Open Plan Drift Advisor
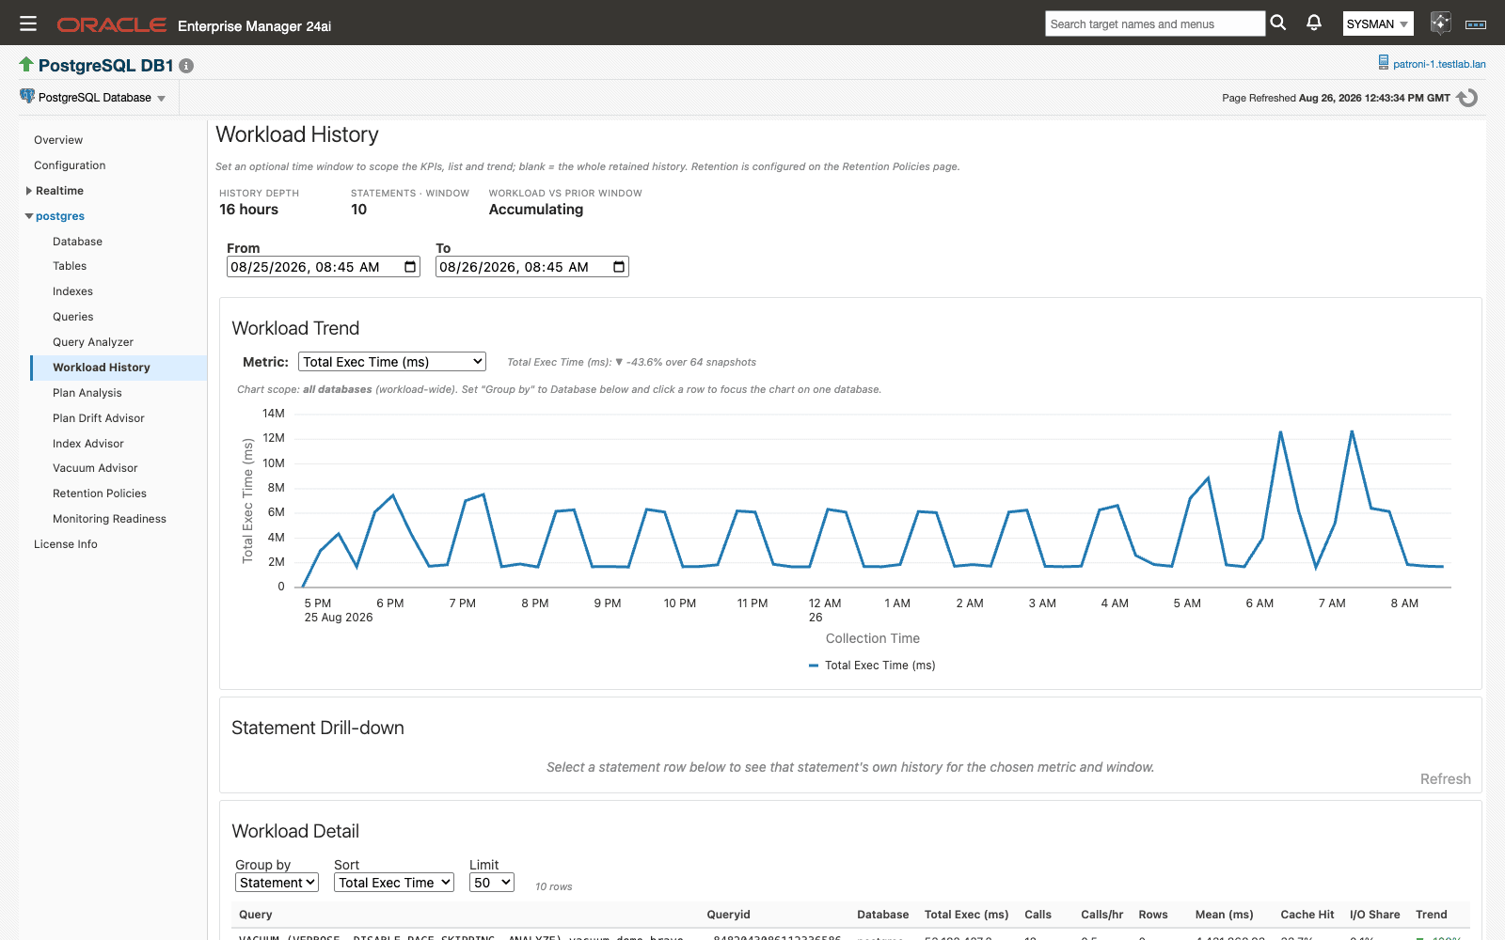The width and height of the screenshot is (1505, 940). [x=99, y=418]
